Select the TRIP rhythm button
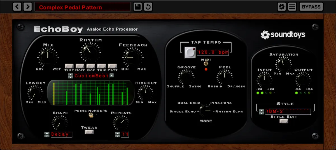 click(102, 66)
